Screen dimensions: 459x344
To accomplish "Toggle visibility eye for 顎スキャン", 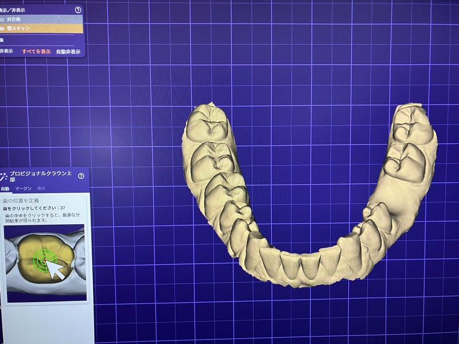I will coord(2,28).
